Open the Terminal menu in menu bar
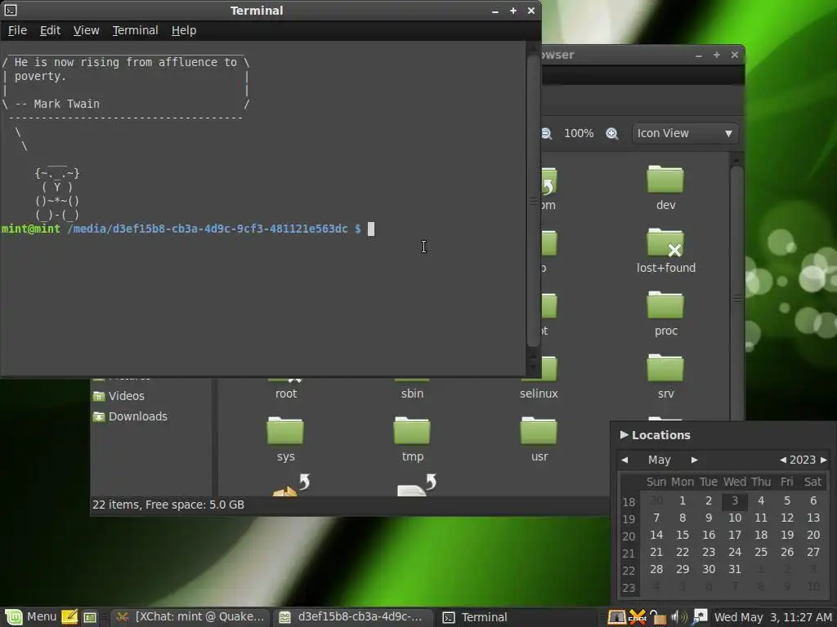 (135, 30)
